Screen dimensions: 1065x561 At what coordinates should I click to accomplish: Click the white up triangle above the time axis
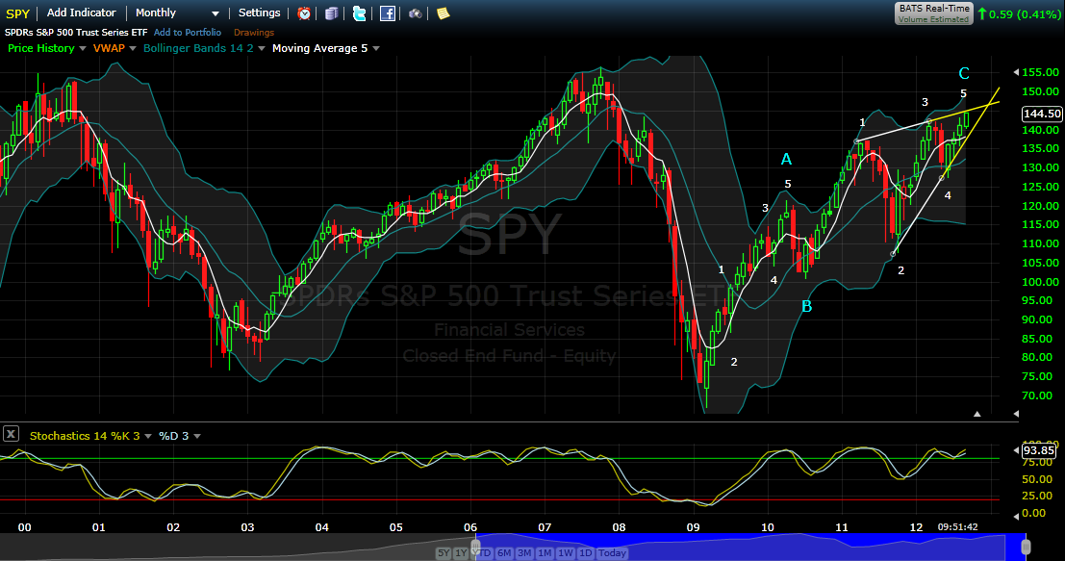[x=976, y=414]
